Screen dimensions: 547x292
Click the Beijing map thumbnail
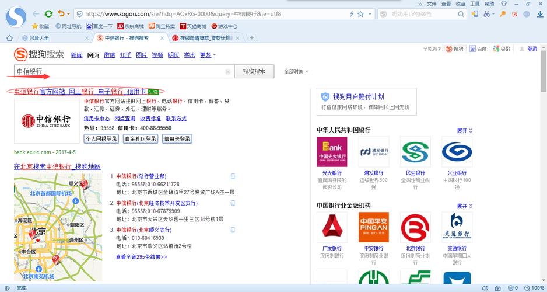click(x=58, y=227)
